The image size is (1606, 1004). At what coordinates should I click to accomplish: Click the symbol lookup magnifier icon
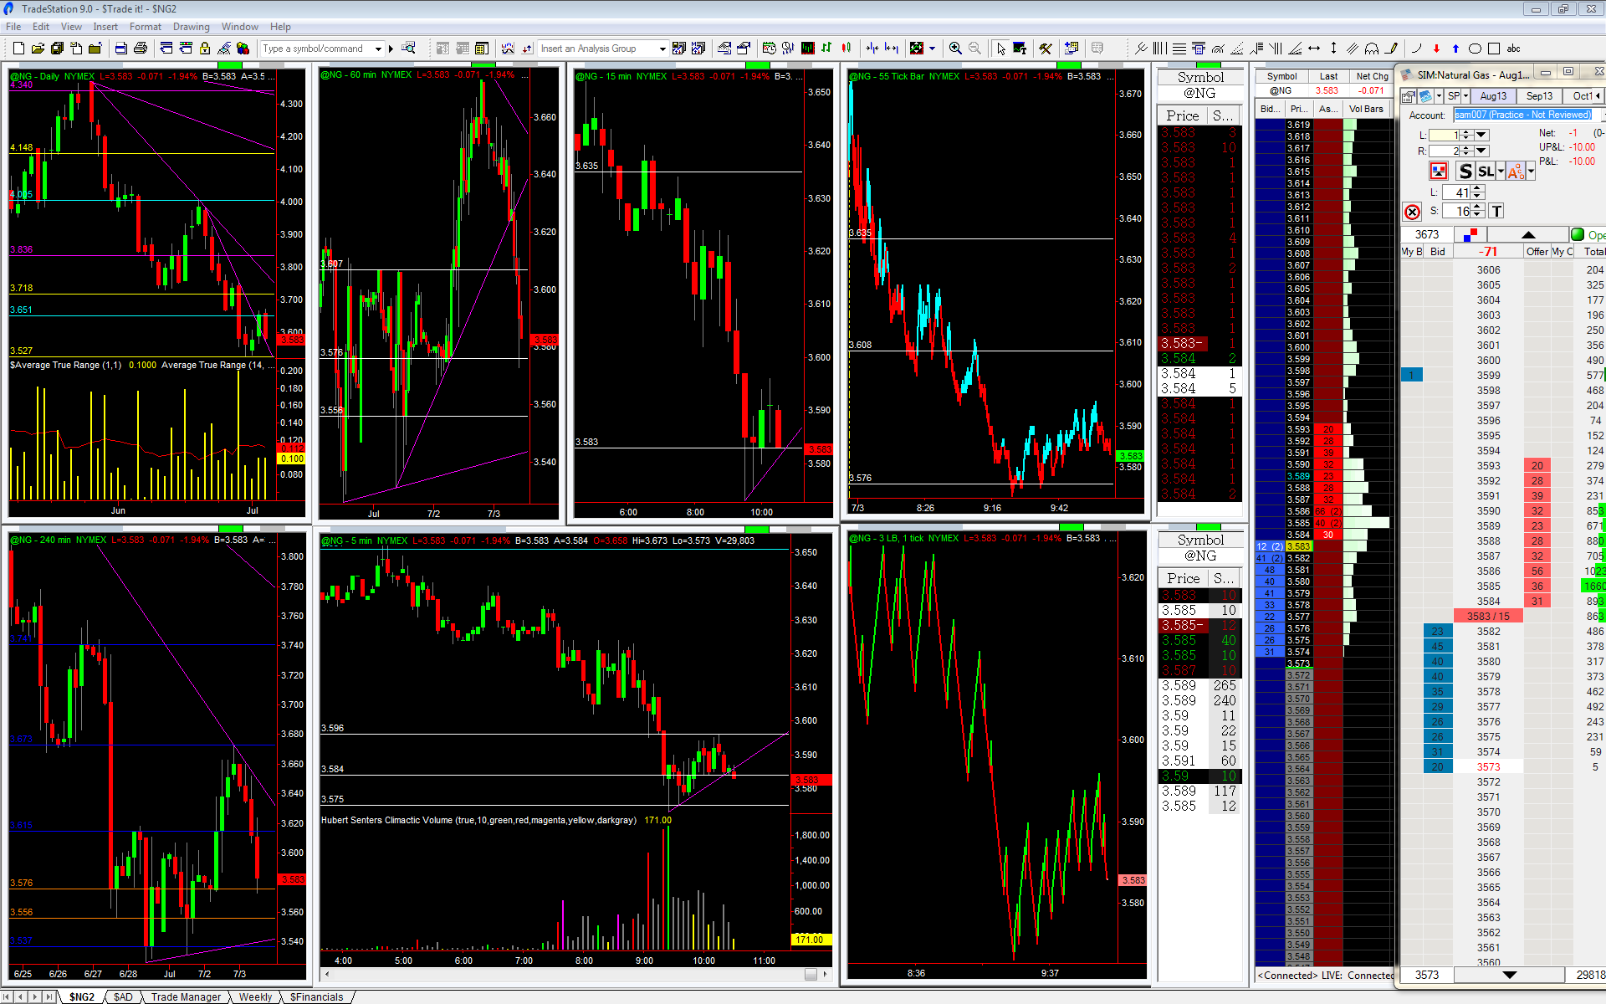point(408,49)
